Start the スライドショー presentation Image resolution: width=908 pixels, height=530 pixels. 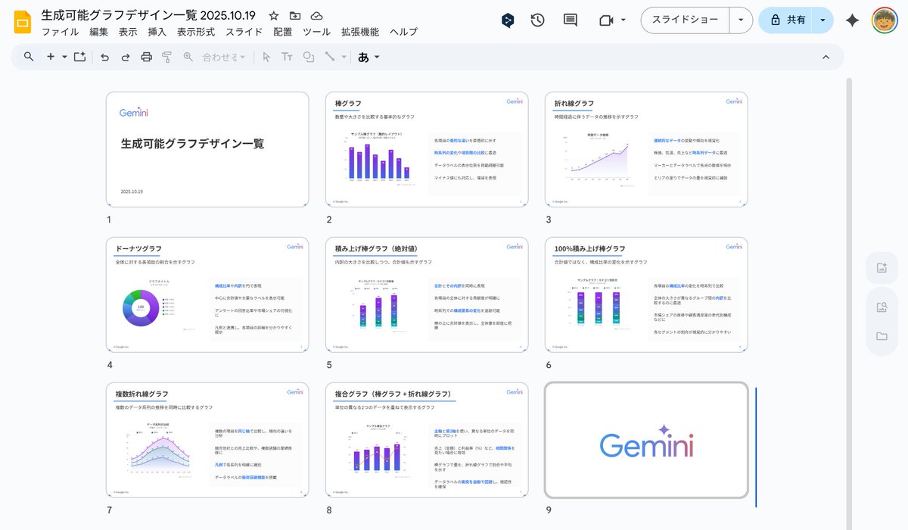[685, 20]
